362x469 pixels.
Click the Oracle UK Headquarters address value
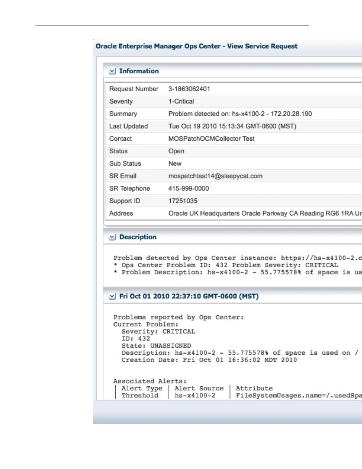click(x=265, y=213)
